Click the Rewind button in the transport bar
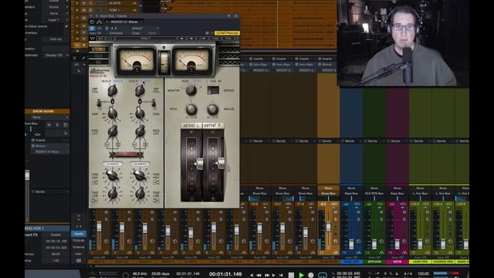Viewport: 494px width, 278px height. tap(259, 275)
